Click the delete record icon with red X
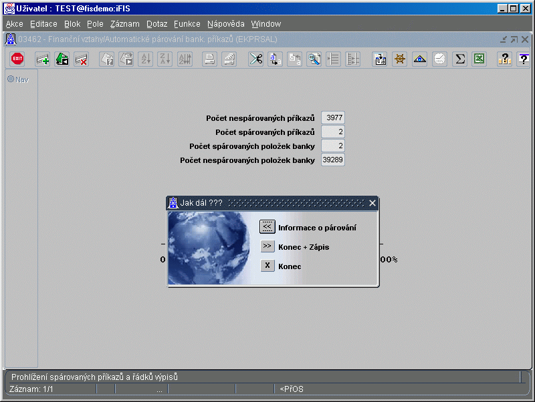The width and height of the screenshot is (535, 402). point(82,59)
